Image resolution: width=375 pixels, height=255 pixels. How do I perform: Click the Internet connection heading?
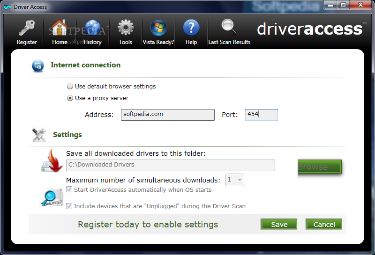coord(86,65)
